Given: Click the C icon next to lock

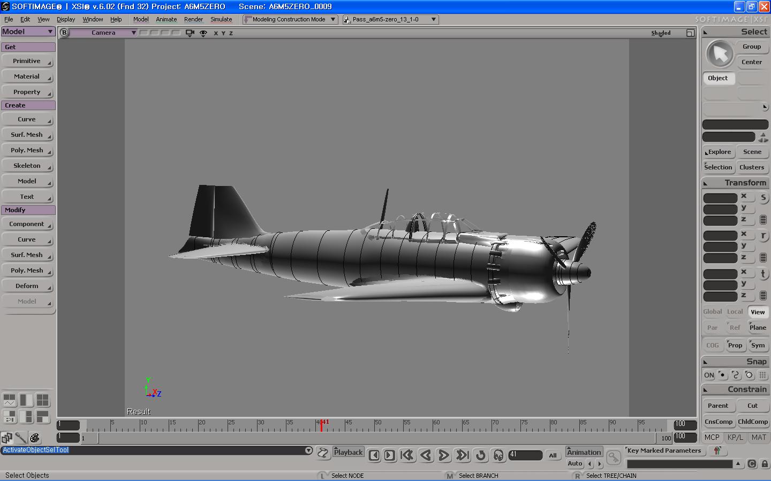Looking at the screenshot, I should click(x=752, y=464).
